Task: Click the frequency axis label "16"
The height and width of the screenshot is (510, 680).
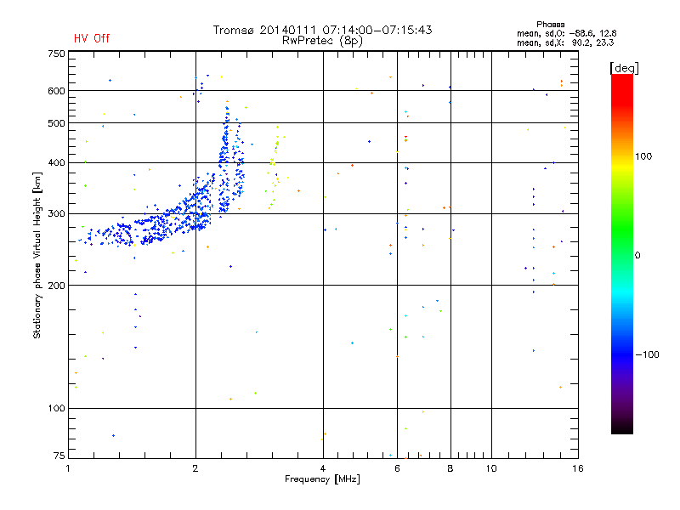Action: click(x=578, y=468)
